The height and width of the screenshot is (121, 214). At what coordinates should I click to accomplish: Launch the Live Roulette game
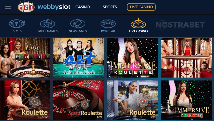coord(25,58)
